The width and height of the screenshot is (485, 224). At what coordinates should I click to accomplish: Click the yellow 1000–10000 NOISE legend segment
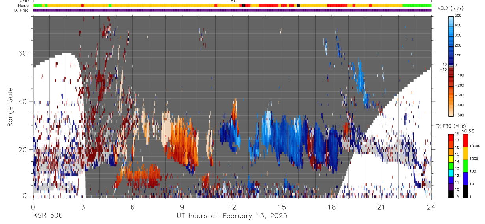coord(465,153)
